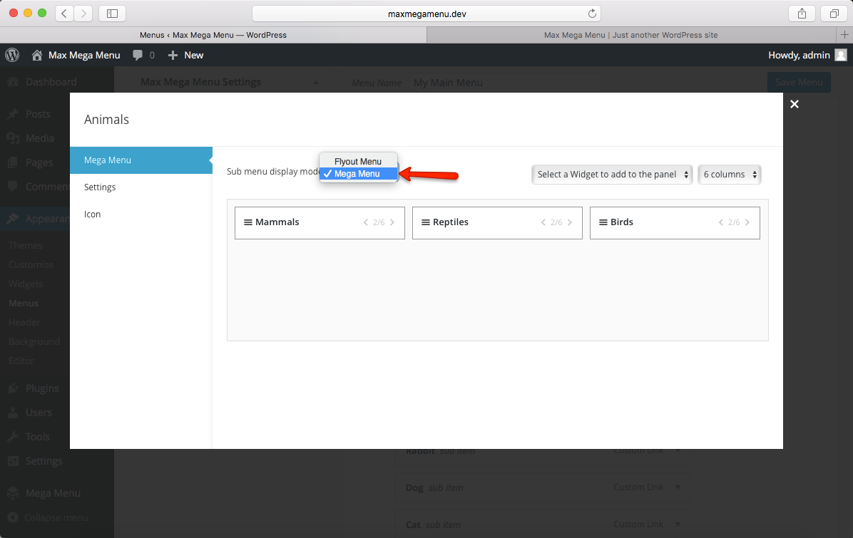Screen dimensions: 853x538
Task: Choose the checked Mega Menu option
Action: point(358,174)
